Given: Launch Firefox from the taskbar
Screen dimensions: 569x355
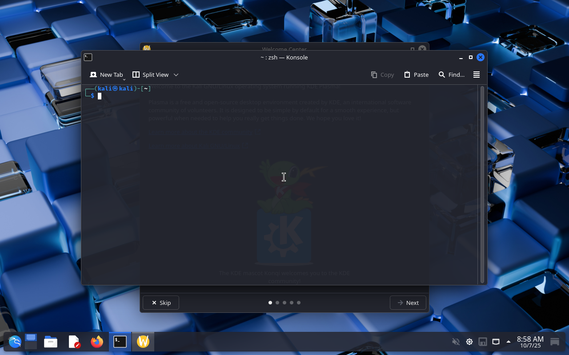Looking at the screenshot, I should point(96,342).
